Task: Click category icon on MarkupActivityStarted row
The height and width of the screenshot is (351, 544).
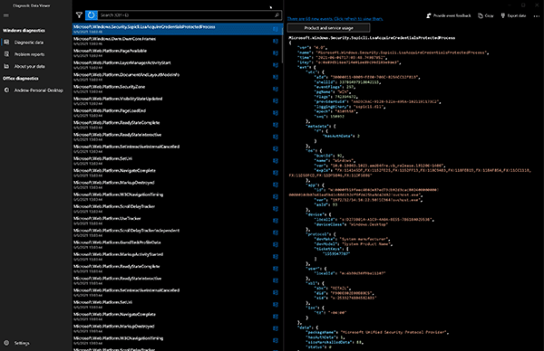Action: tap(276, 257)
